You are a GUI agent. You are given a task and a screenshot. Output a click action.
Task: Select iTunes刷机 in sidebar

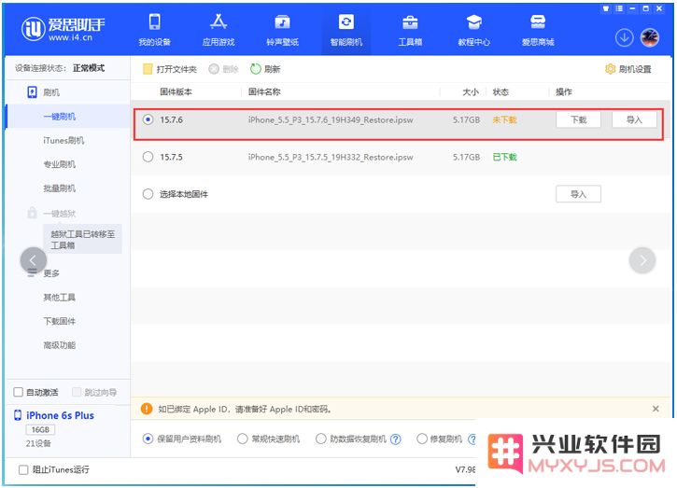pos(63,140)
